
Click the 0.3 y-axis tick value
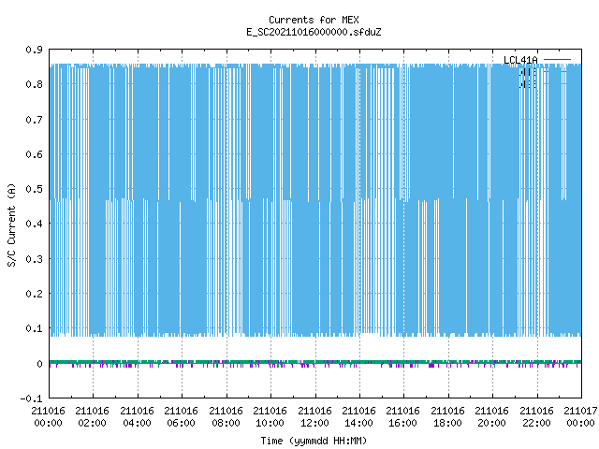pyautogui.click(x=34, y=259)
